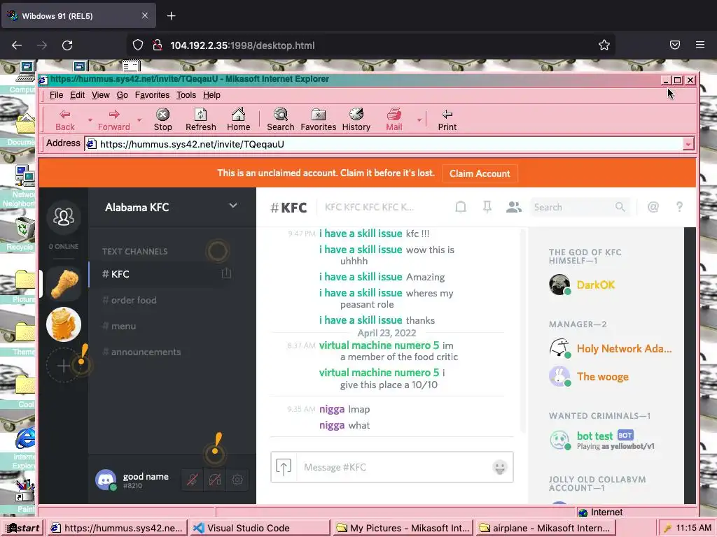Open the Tools menu

coord(186,95)
